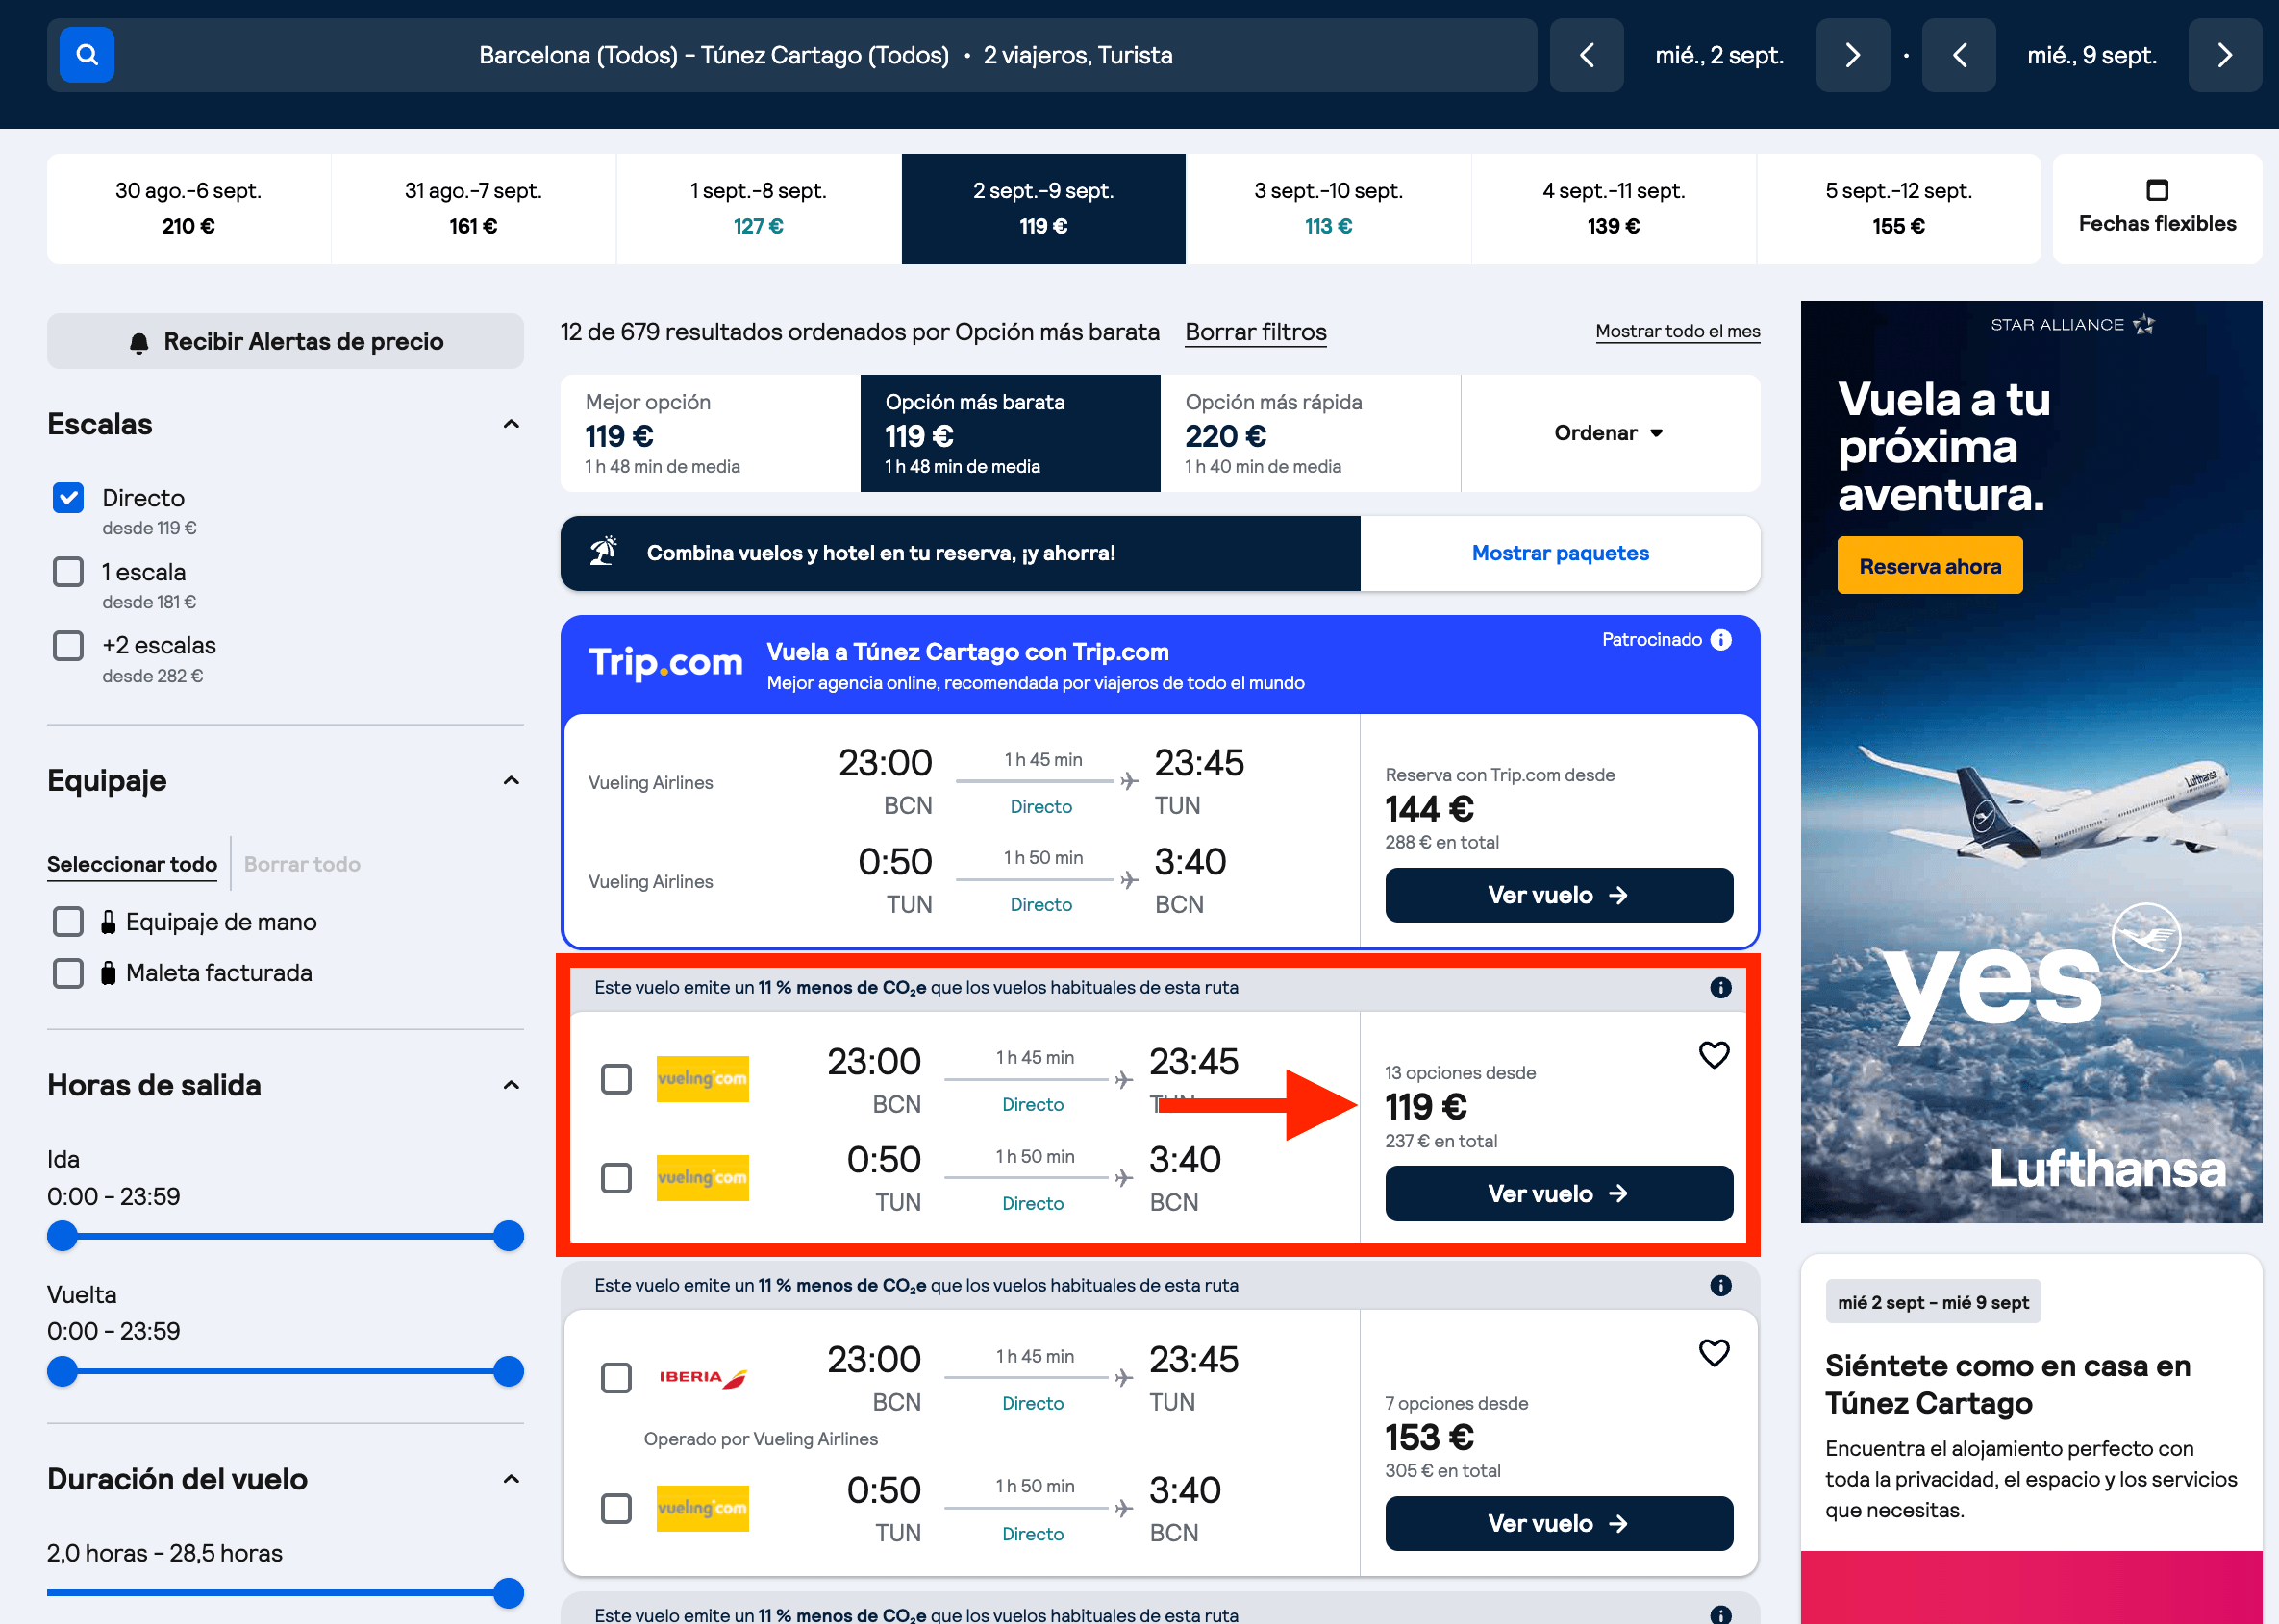Click Ver vuelo for the 119 € flight

(1559, 1194)
